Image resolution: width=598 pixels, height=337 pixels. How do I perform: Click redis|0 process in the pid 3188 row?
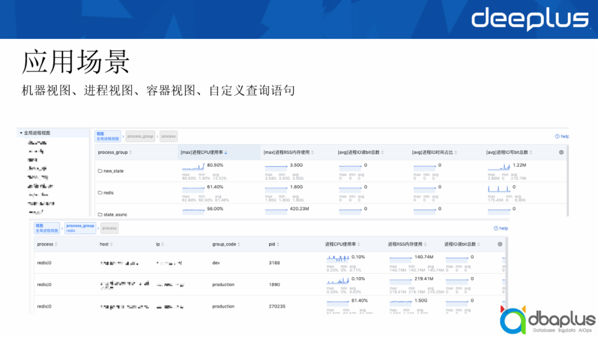pos(44,263)
